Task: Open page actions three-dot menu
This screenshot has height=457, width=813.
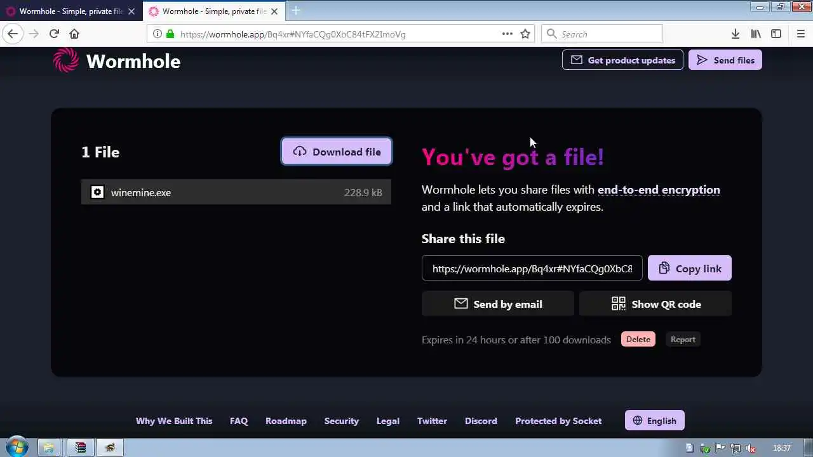Action: point(507,34)
